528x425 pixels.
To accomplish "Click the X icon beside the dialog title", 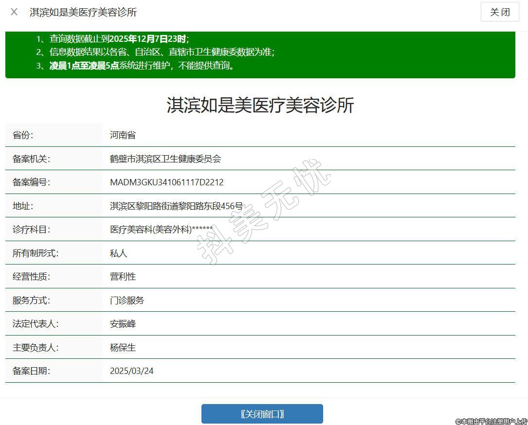I will coord(14,12).
